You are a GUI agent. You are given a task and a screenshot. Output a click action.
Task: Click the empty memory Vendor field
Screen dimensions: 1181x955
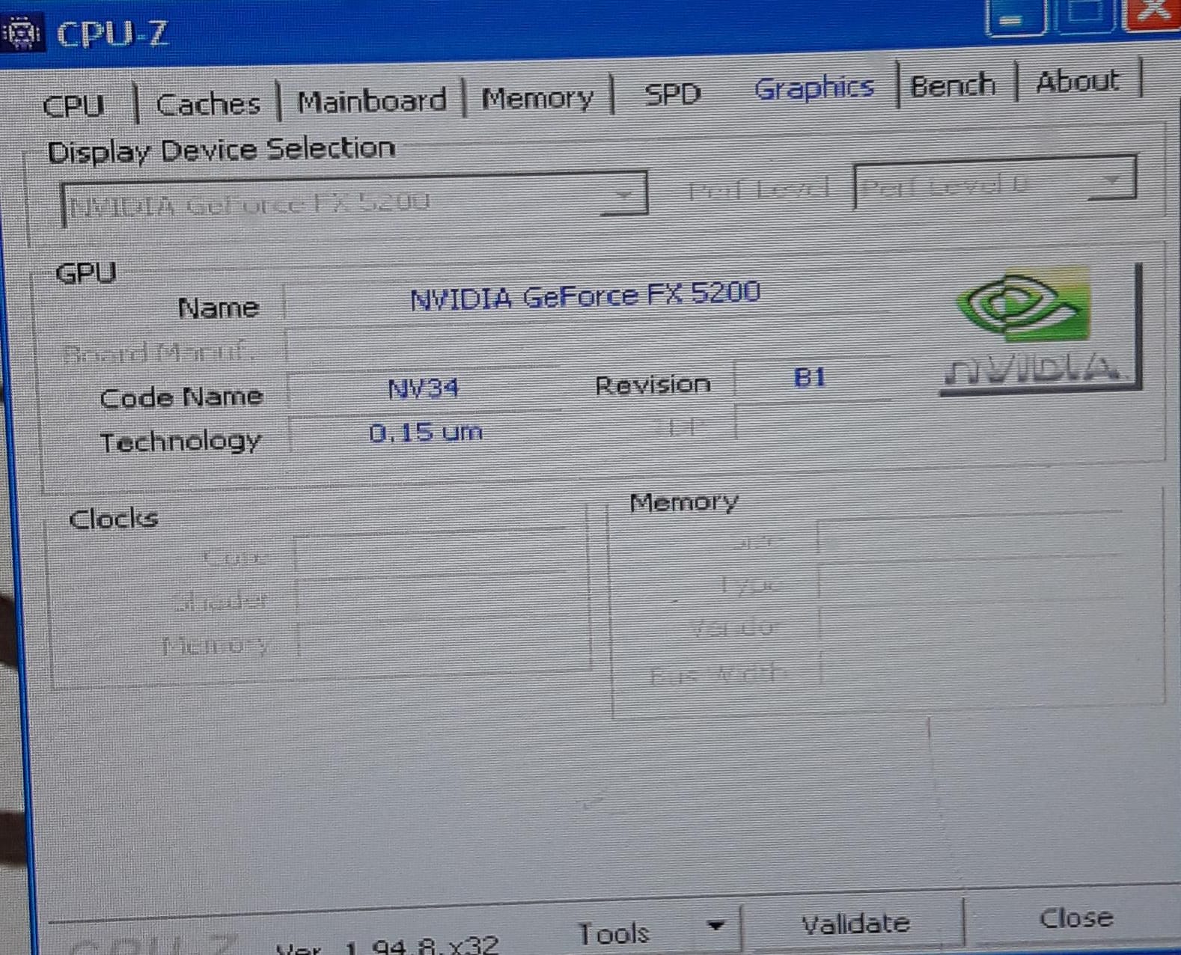click(x=971, y=621)
